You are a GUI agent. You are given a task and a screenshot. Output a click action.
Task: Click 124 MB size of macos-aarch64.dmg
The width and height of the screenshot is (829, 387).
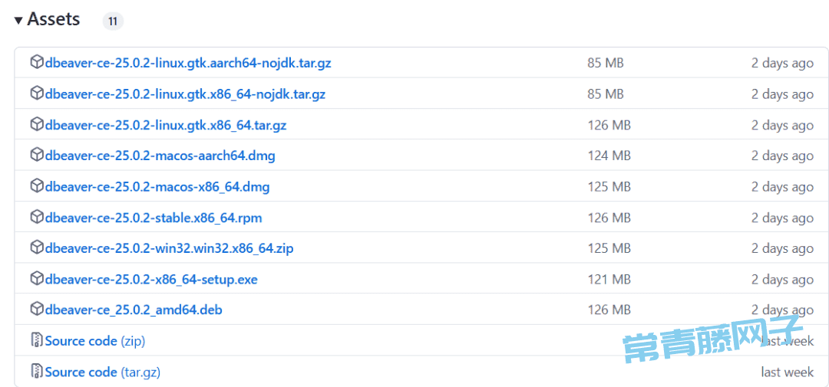click(x=609, y=156)
